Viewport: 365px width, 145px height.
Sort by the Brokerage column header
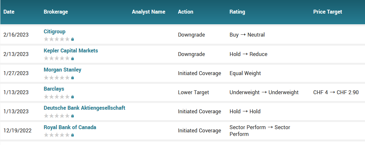click(x=56, y=12)
